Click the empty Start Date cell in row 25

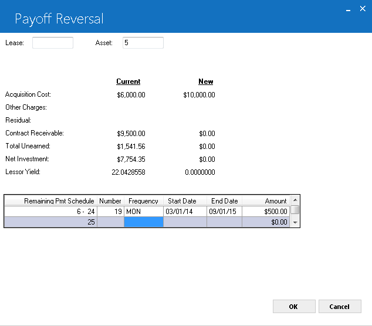pyautogui.click(x=185, y=222)
